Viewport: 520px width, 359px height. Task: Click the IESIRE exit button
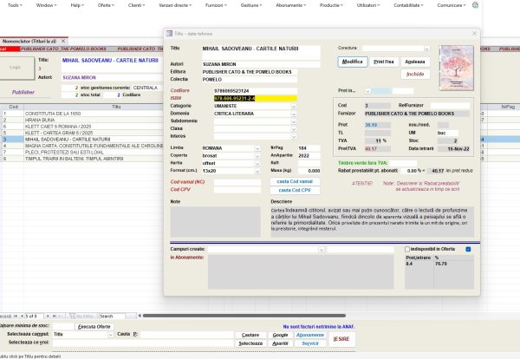341,339
